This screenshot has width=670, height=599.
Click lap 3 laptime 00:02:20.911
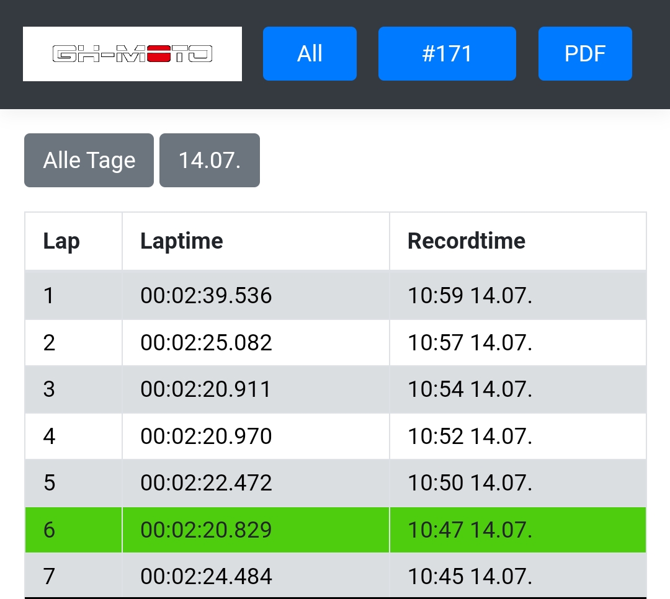(205, 389)
